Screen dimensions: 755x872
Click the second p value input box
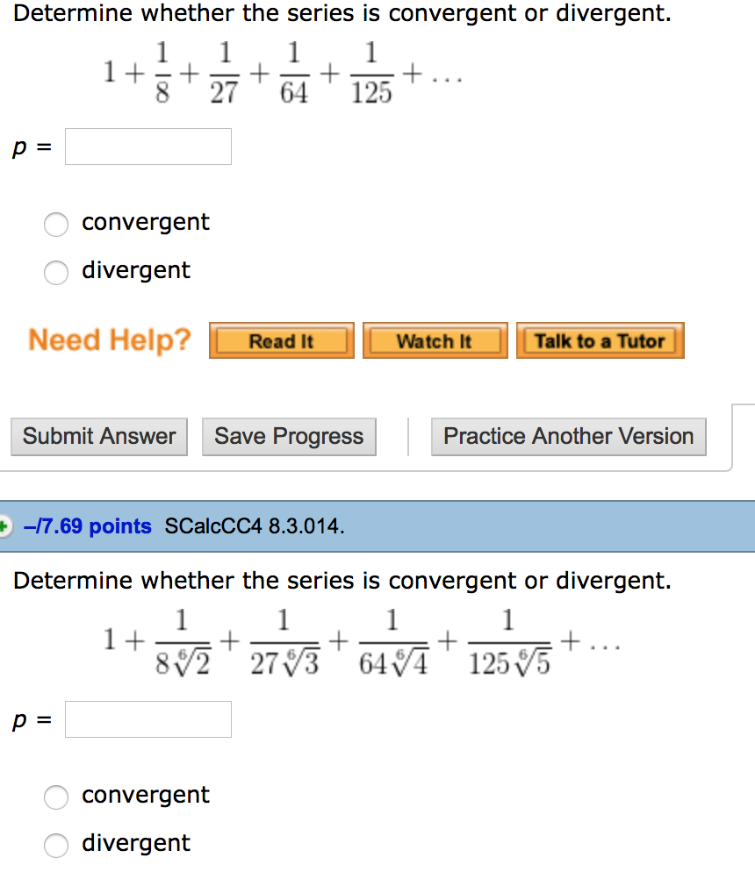pyautogui.click(x=147, y=719)
